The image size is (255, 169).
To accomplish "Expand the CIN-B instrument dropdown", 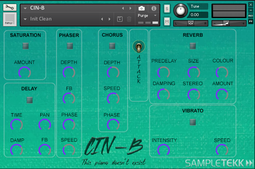I will (25, 8).
